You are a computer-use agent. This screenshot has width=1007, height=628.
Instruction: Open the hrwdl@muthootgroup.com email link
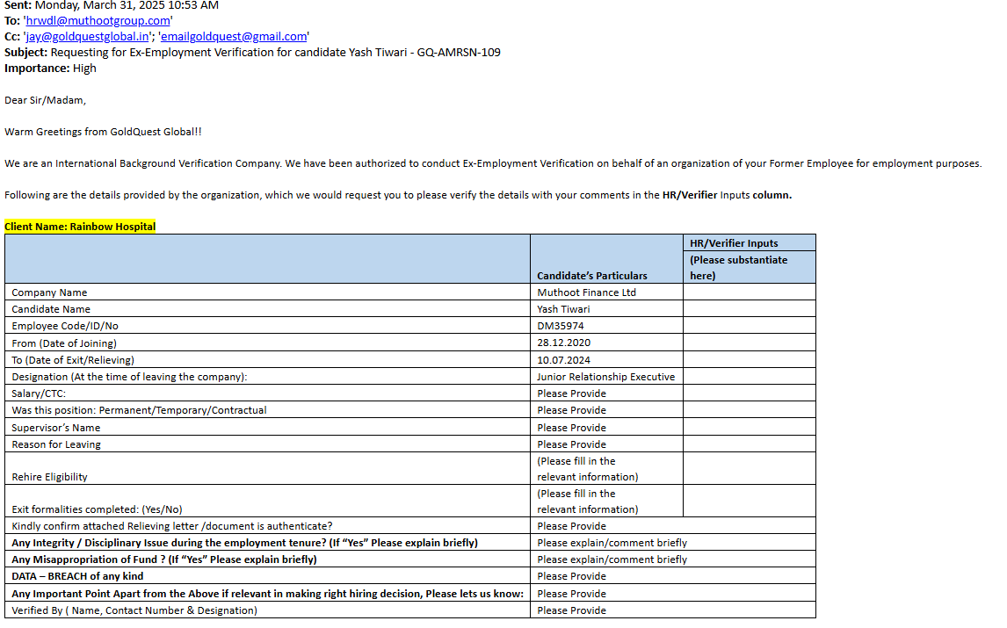point(98,20)
